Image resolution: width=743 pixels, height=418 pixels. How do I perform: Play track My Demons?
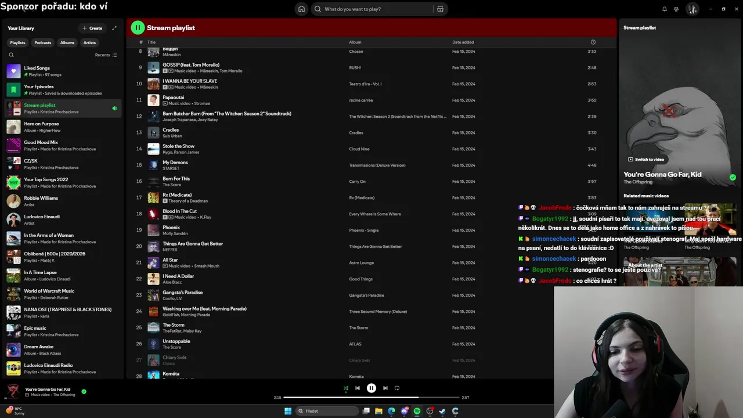point(371,165)
